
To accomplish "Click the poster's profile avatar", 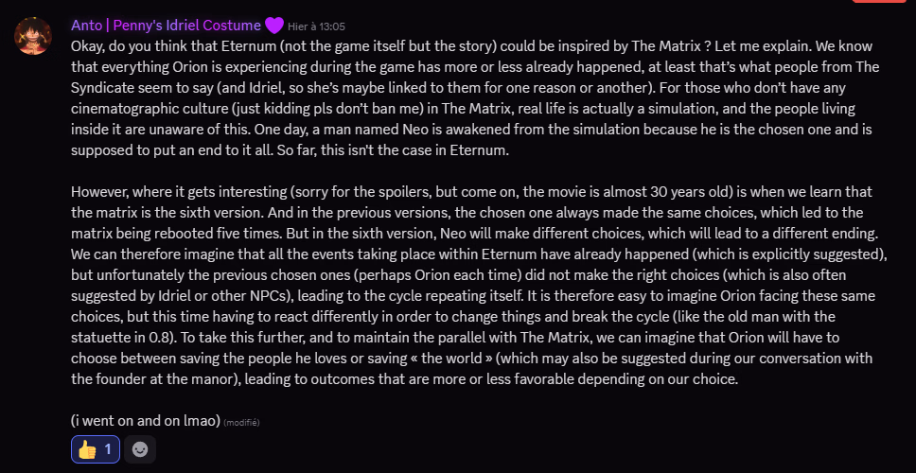I will pyautogui.click(x=33, y=35).
